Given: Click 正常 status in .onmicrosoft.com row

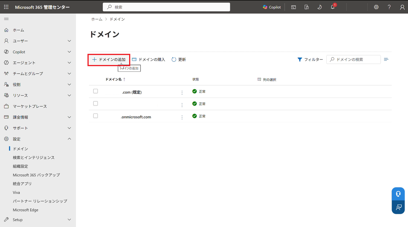Looking at the screenshot, I should click(199, 116).
